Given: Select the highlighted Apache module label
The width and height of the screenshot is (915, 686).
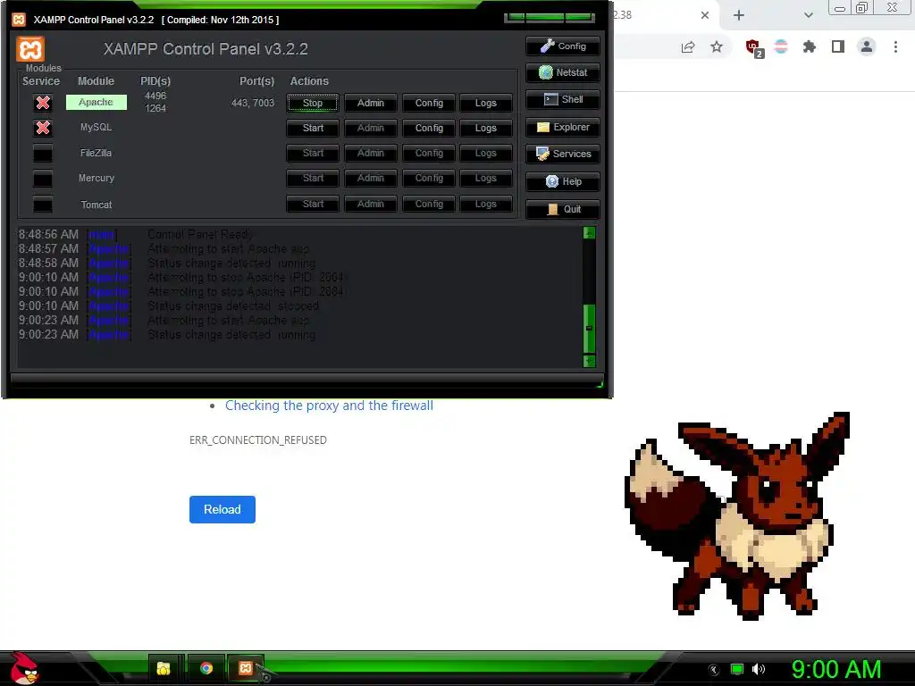Looking at the screenshot, I should coord(97,102).
